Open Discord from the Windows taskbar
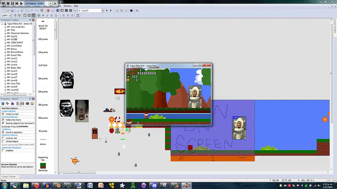This screenshot has height=189, width=337. 154,186
